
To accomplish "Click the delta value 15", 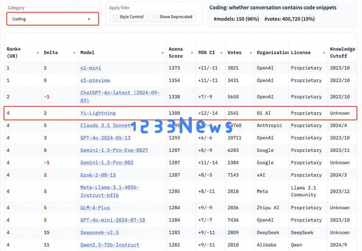I will point(47,232).
